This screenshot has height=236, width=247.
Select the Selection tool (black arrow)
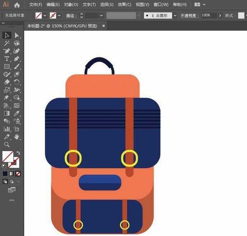[7, 36]
